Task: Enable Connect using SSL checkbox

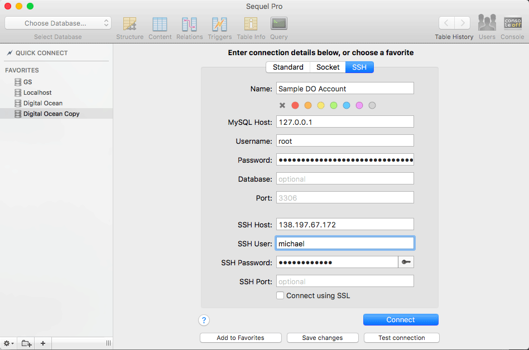Action: coord(280,295)
